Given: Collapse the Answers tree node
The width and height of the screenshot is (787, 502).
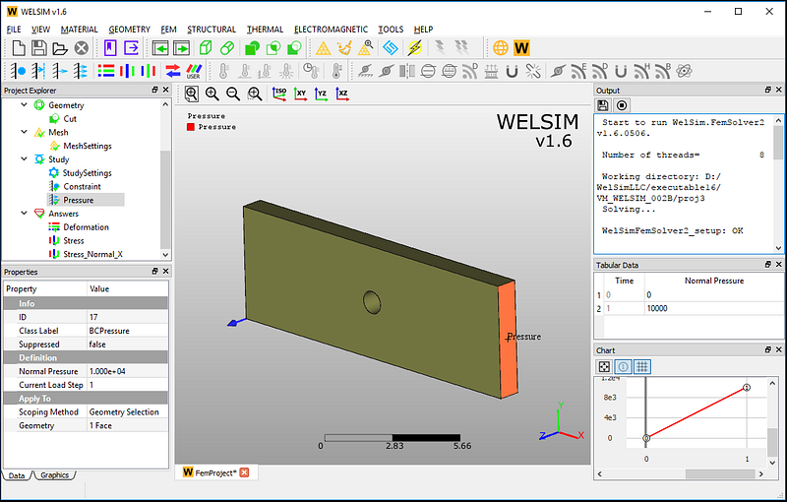Looking at the screenshot, I should point(25,214).
